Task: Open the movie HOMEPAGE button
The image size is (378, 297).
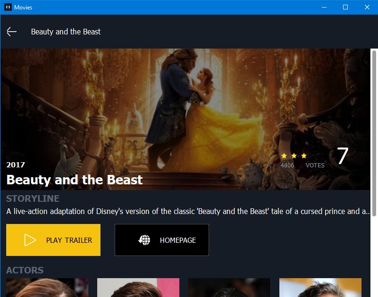Action: click(x=162, y=240)
